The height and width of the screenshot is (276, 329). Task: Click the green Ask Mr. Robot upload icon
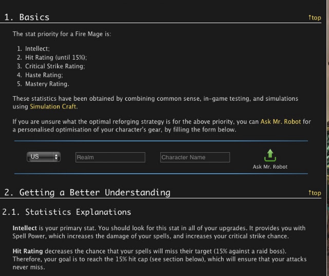click(270, 155)
